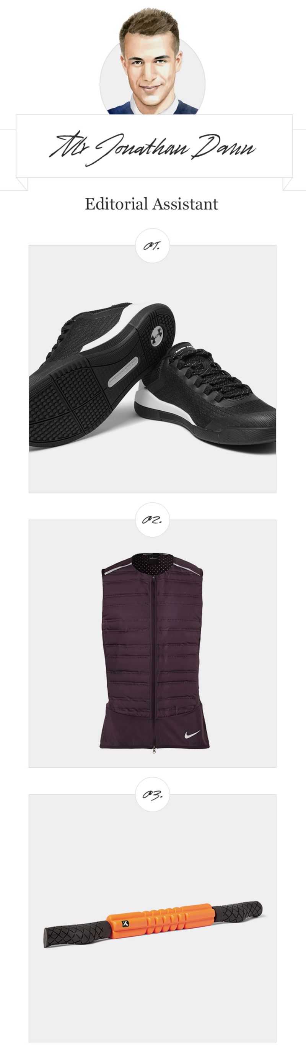Click the 03 number badge
Image resolution: width=306 pixels, height=1052 pixels.
(x=152, y=794)
